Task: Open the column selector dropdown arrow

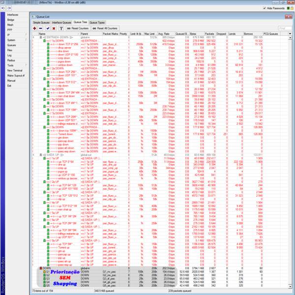Action: [290, 34]
